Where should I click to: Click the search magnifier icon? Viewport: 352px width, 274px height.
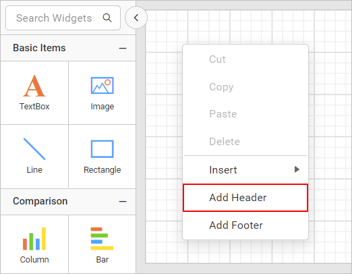click(107, 18)
